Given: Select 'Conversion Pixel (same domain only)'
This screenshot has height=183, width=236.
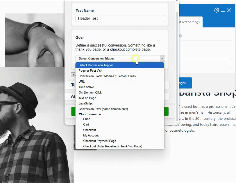Looking at the screenshot, I should coord(103,109).
